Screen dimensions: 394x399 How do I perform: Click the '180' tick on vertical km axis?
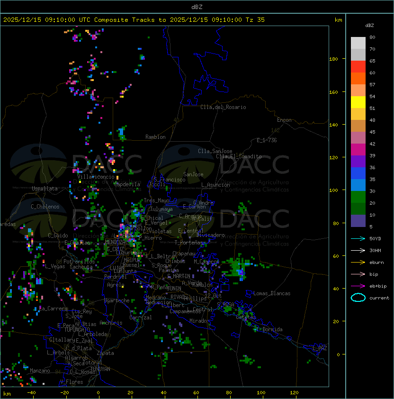(x=333, y=59)
